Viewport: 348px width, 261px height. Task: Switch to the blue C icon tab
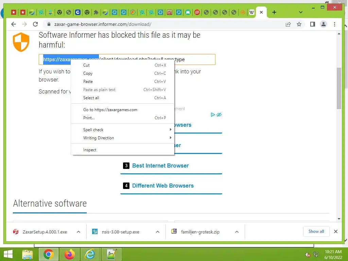point(78,12)
